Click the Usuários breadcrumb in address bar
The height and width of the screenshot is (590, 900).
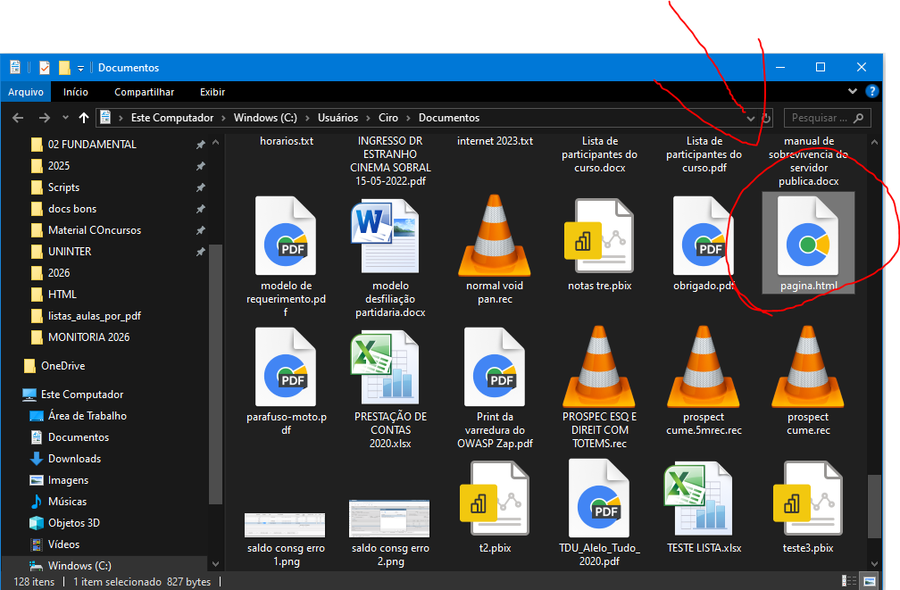(337, 118)
